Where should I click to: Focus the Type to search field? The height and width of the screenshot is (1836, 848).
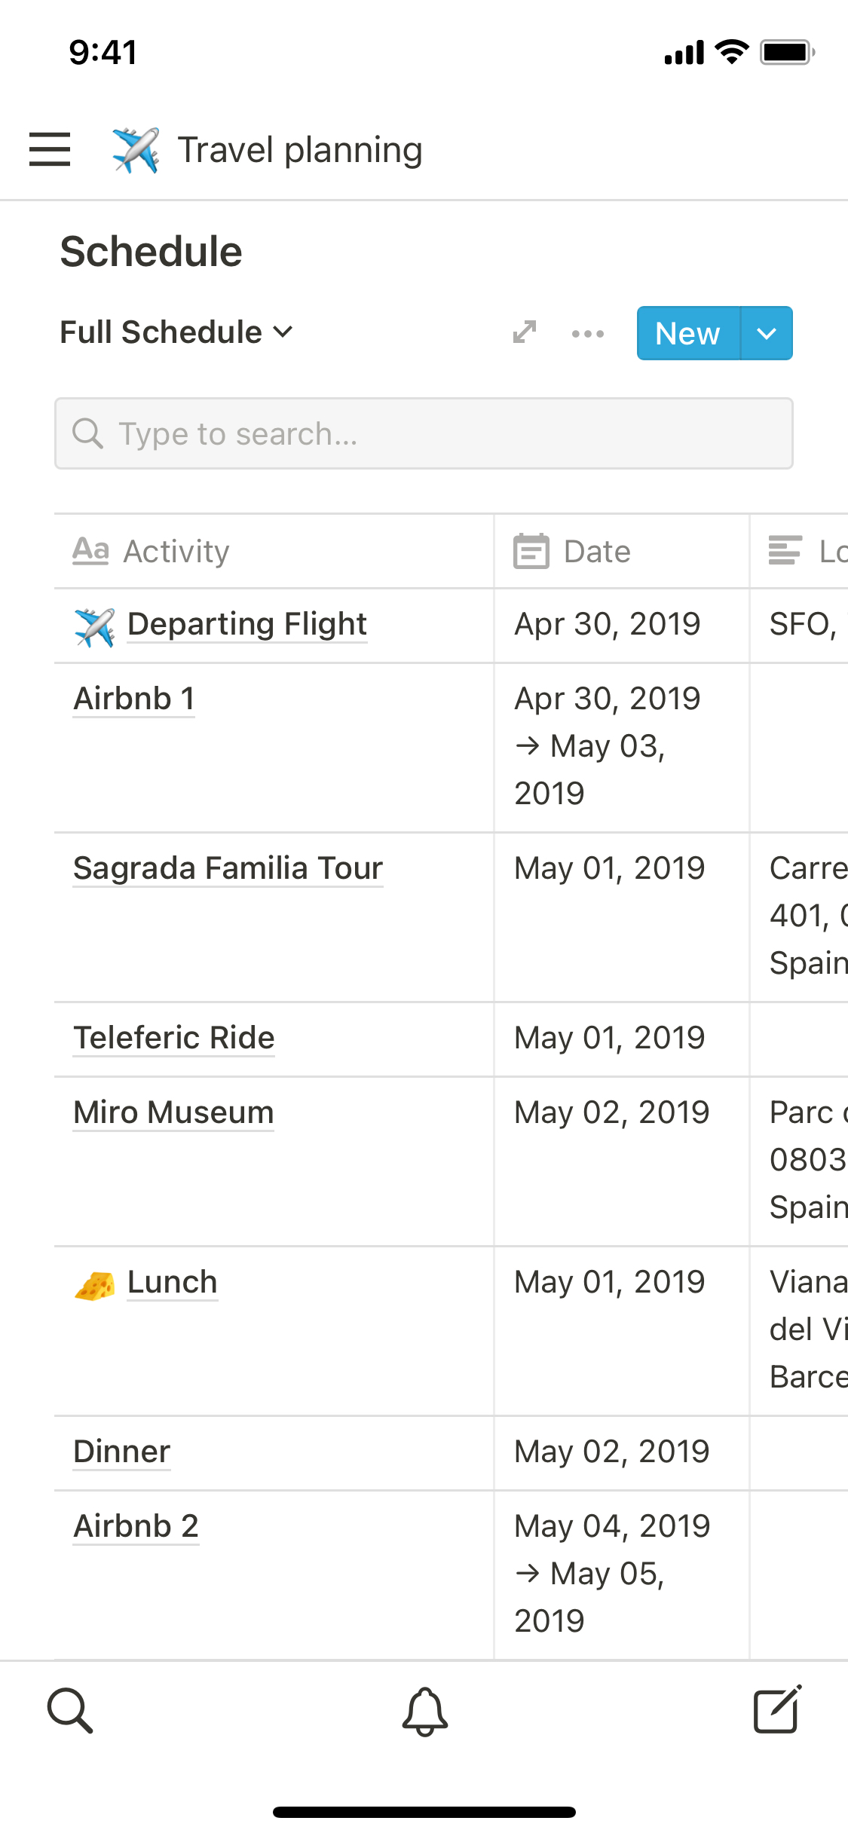point(424,434)
